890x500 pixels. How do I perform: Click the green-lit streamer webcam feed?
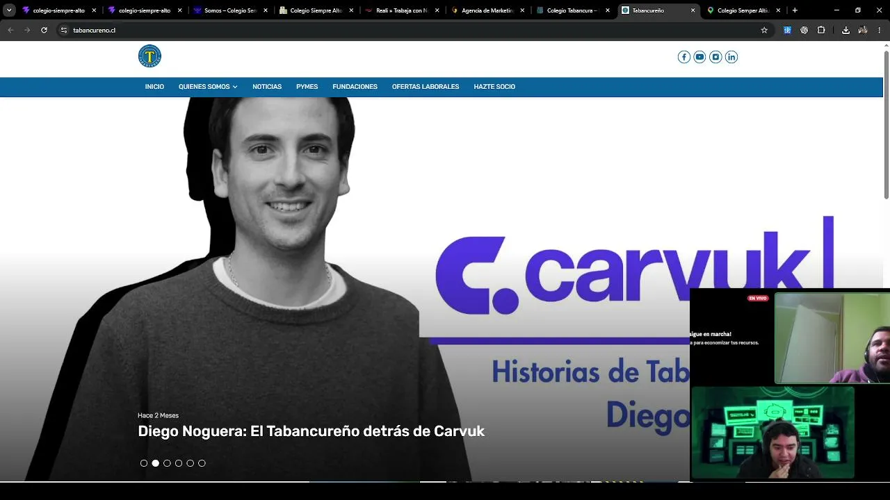point(772,433)
